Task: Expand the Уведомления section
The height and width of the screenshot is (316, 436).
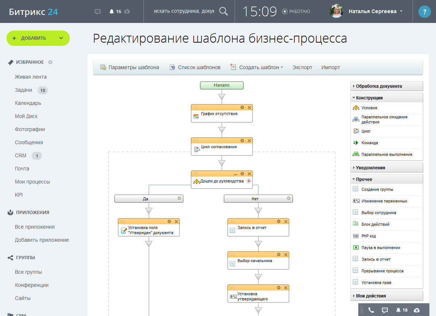Action: pyautogui.click(x=370, y=168)
